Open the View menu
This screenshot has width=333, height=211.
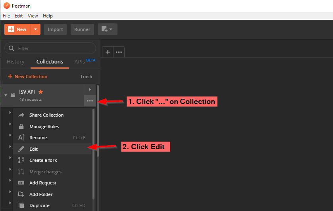point(33,16)
